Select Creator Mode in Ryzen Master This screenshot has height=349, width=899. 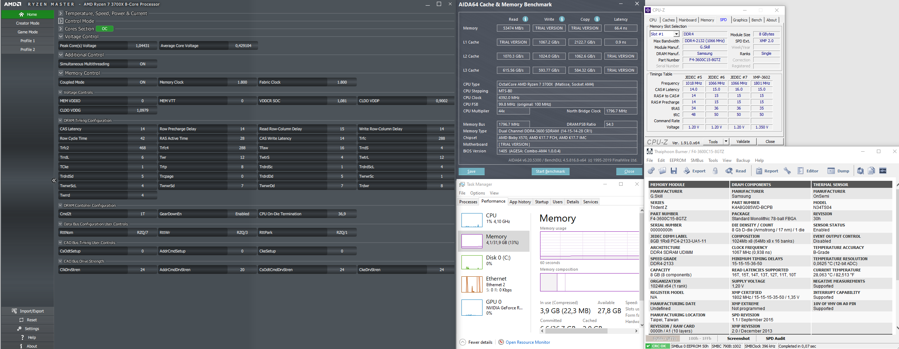click(x=27, y=23)
